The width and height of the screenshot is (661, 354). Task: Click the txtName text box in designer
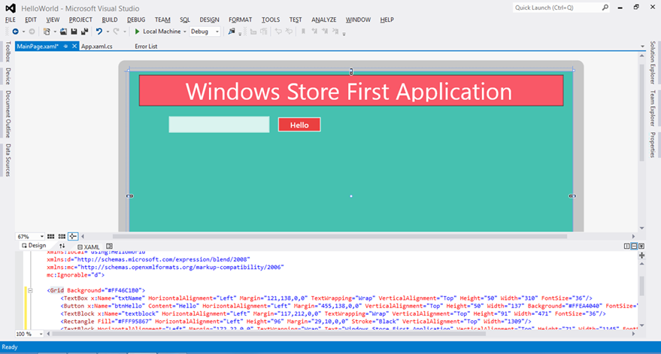(220, 124)
